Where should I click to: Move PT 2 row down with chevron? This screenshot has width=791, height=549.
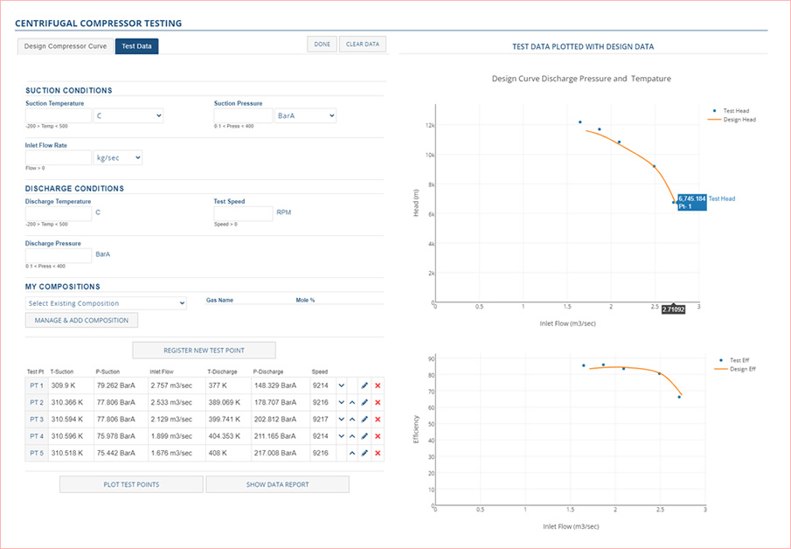(x=342, y=403)
